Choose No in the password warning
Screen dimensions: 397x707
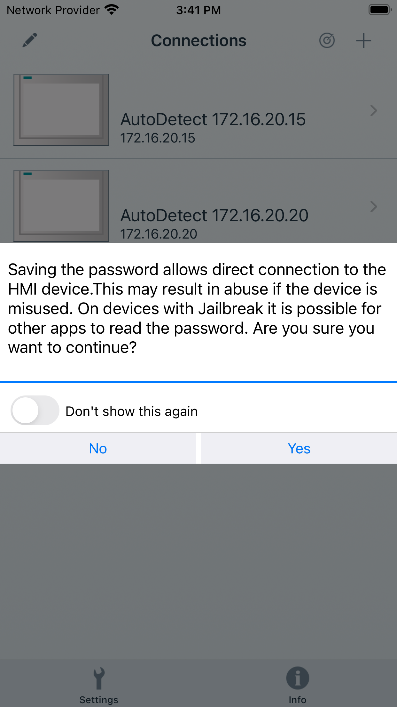[98, 448]
